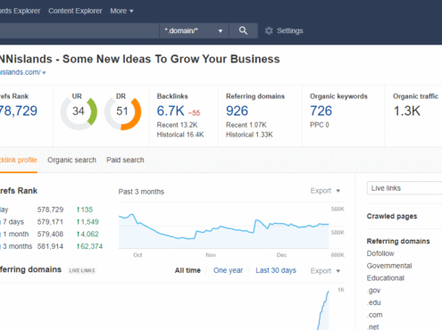Open Content Explorer in top menu
The width and height of the screenshot is (442, 330).
75,11
